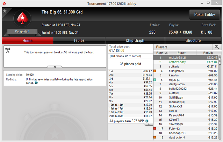223x142 pixels.
Task: Click the orange color tag beside fullnight666
Action: 155,71
